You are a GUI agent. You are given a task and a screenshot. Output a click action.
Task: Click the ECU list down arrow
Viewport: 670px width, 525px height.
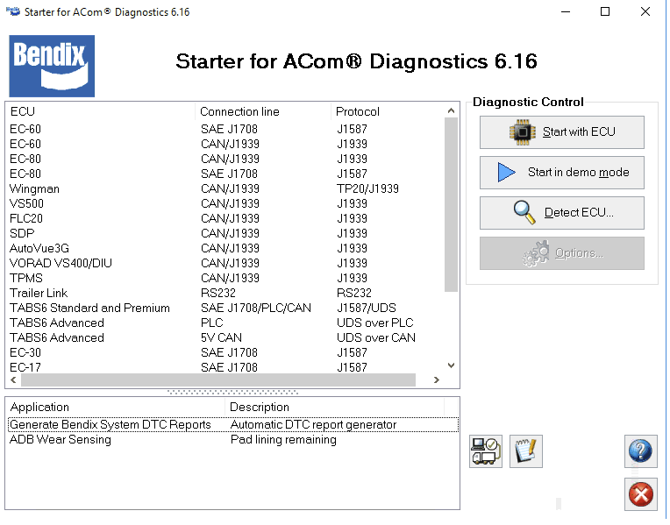tap(451, 365)
